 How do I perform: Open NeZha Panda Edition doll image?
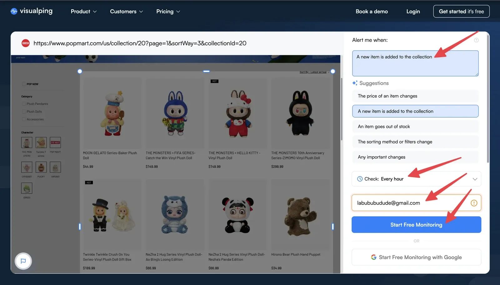[x=238, y=215]
